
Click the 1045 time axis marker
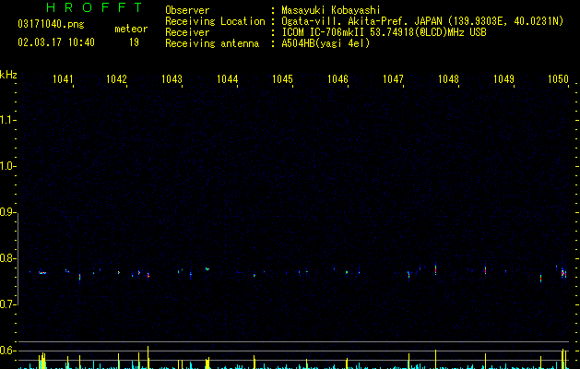(x=282, y=78)
